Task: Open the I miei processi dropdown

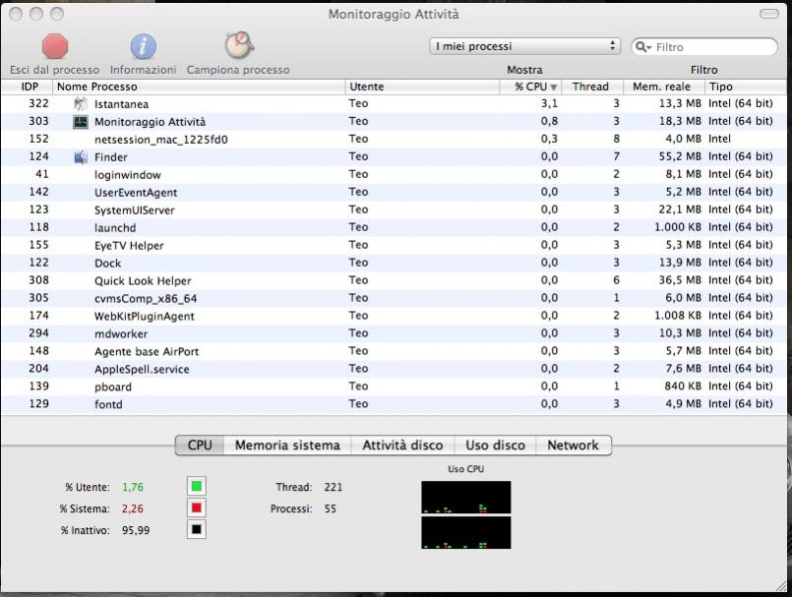Action: pos(524,46)
